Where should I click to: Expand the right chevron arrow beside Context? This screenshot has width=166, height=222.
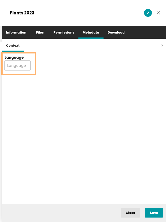coord(162,46)
